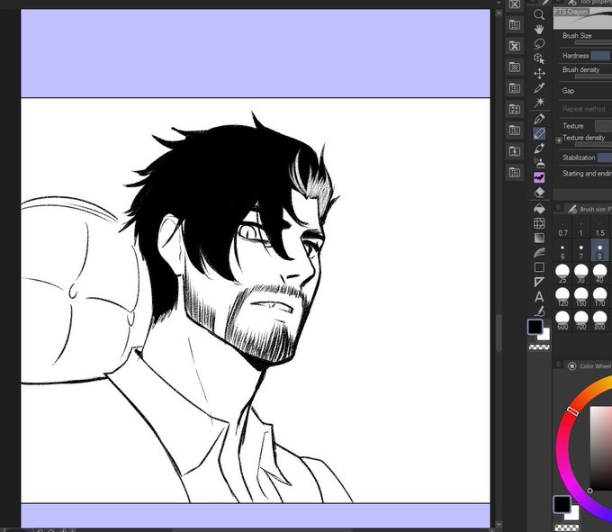Select the curved grid tool icon
The width and height of the screenshot is (612, 532).
click(539, 223)
